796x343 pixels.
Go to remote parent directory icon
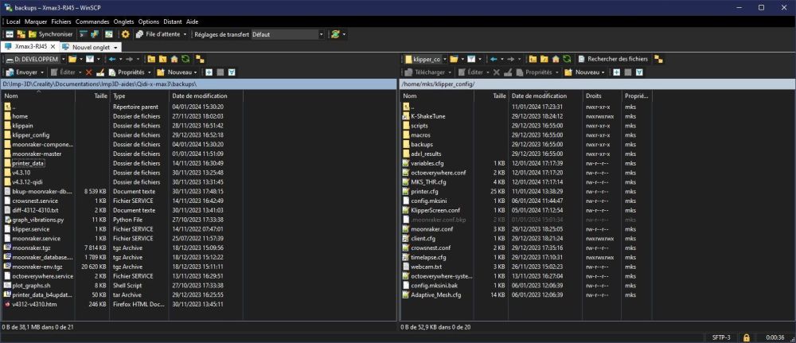pos(533,60)
